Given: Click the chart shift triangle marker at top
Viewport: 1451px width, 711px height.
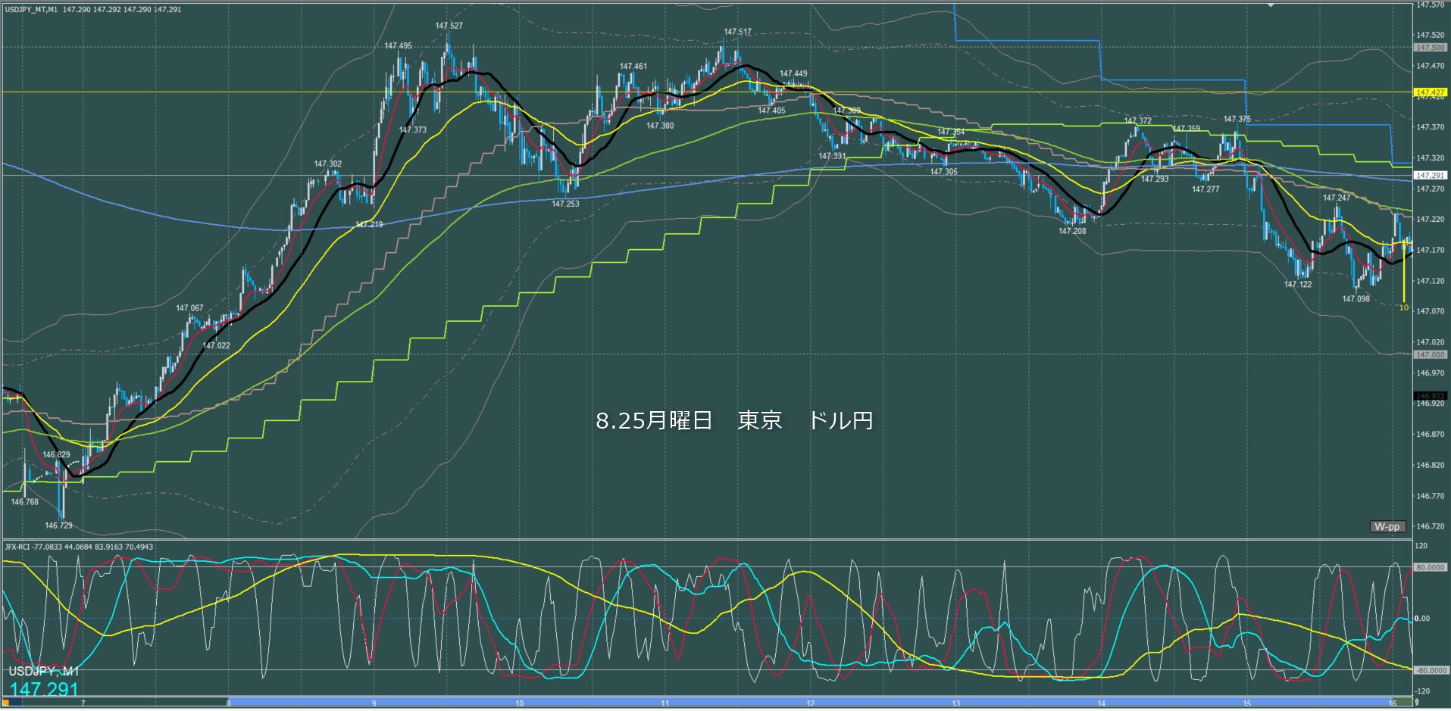Looking at the screenshot, I should click(1271, 5).
